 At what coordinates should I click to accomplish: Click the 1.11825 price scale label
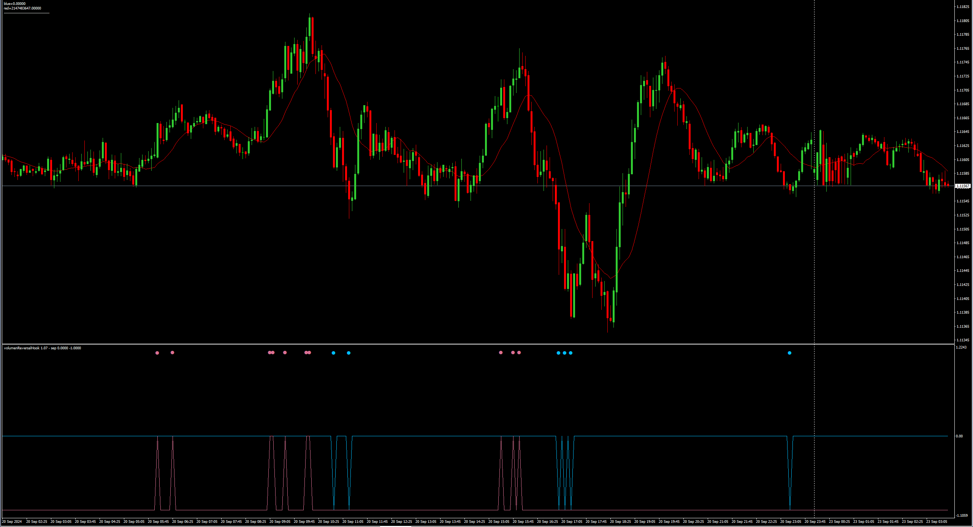962,7
